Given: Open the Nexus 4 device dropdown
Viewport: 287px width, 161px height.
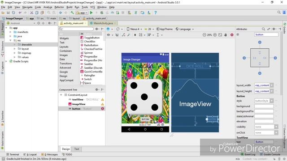Looking at the screenshot, I should click(x=135, y=29).
